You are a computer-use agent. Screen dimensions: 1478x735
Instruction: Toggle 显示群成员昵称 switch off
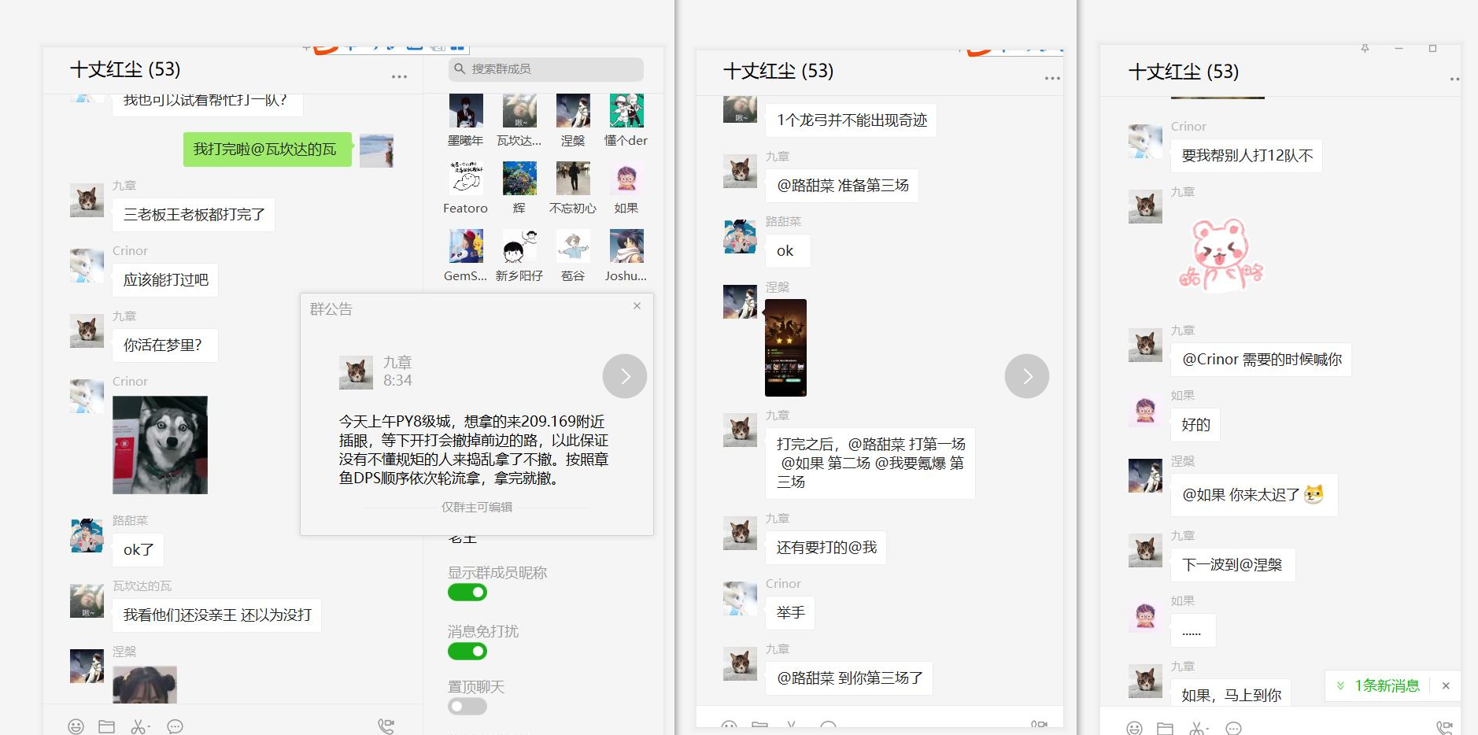pos(467,593)
